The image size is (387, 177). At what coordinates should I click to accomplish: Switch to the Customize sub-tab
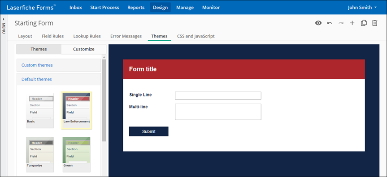(x=84, y=49)
